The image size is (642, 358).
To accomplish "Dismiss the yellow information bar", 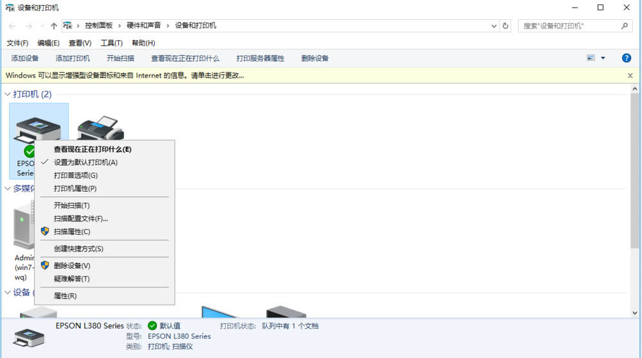I will coord(630,75).
